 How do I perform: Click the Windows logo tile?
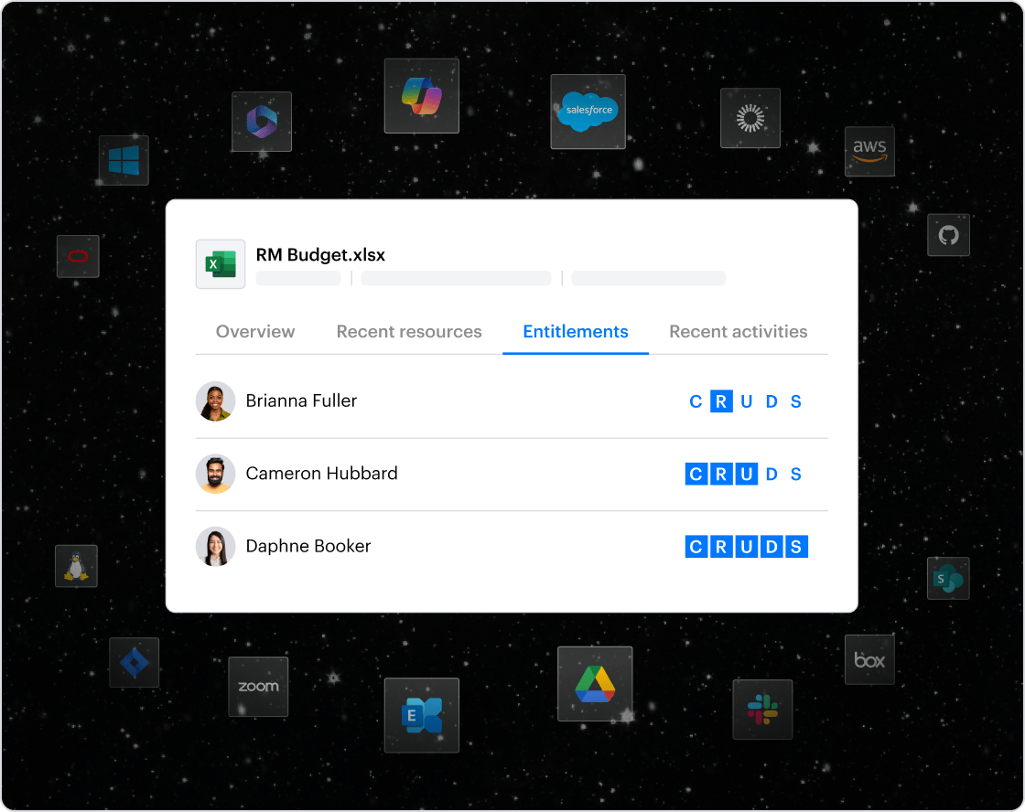coord(124,160)
